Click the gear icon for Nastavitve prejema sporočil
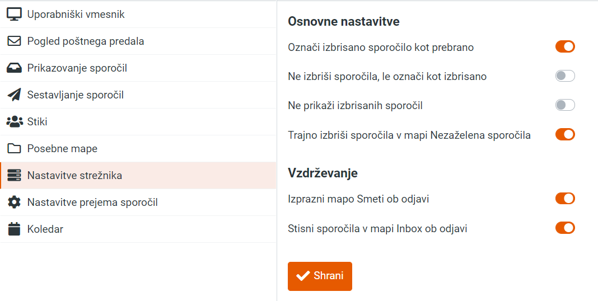This screenshot has width=598, height=301. point(14,203)
